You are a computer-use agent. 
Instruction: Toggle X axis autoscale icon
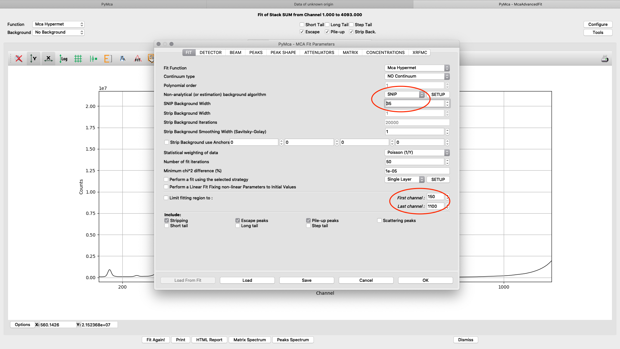pyautogui.click(x=48, y=58)
